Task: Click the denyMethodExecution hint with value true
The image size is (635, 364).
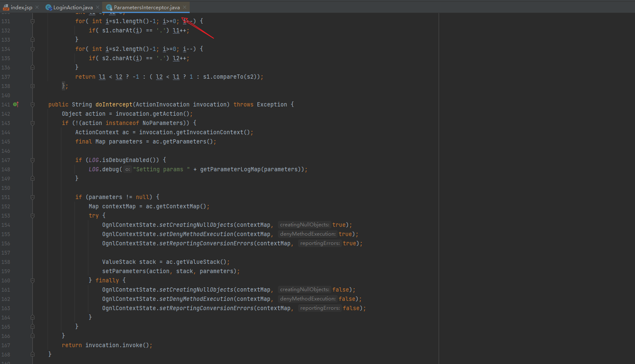Action: coord(308,234)
